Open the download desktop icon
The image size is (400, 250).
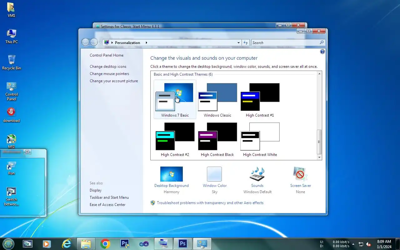(11, 115)
